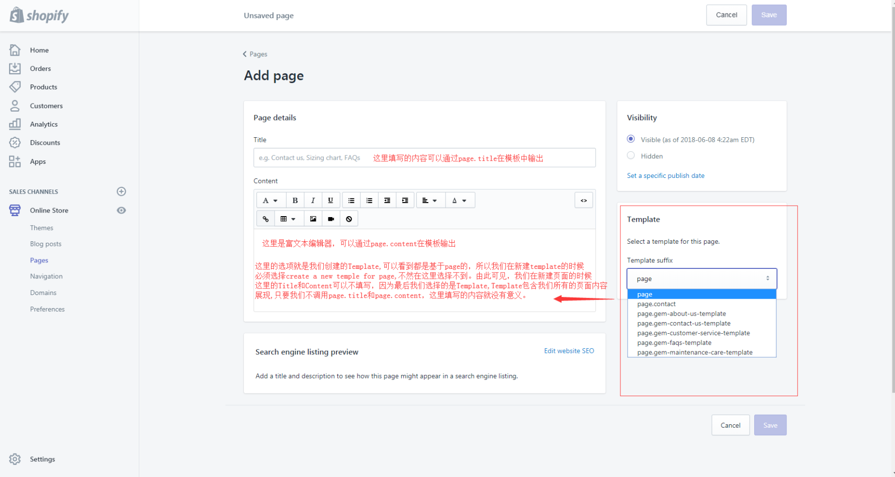The width and height of the screenshot is (895, 477).
Task: Open Edit website SEO link
Action: [x=569, y=351]
